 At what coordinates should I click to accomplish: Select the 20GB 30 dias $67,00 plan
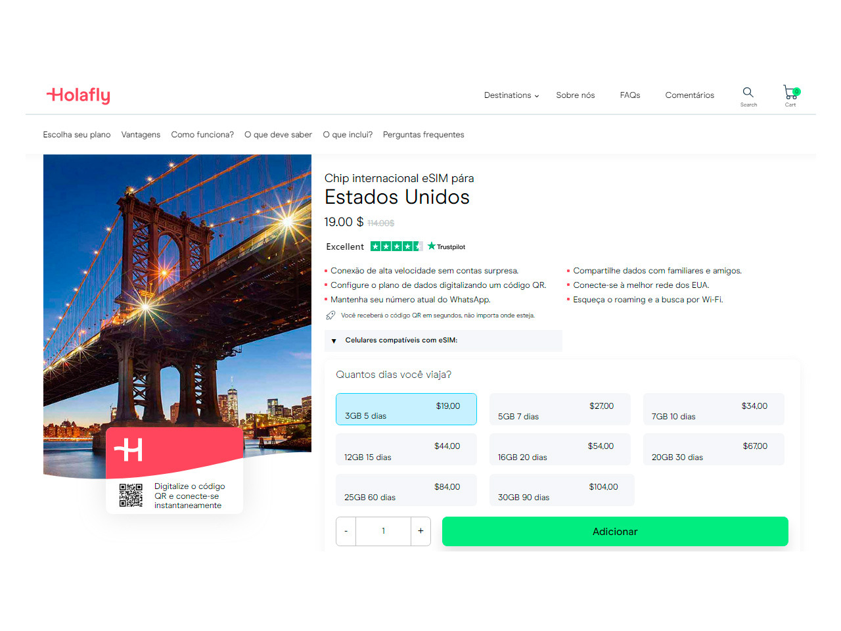714,450
